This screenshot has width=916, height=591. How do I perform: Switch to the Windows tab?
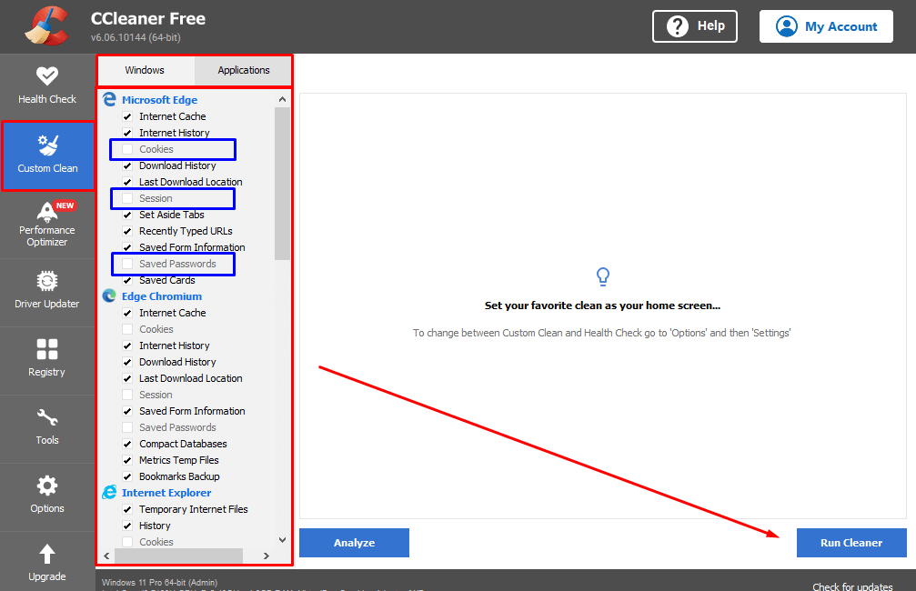[x=145, y=70]
